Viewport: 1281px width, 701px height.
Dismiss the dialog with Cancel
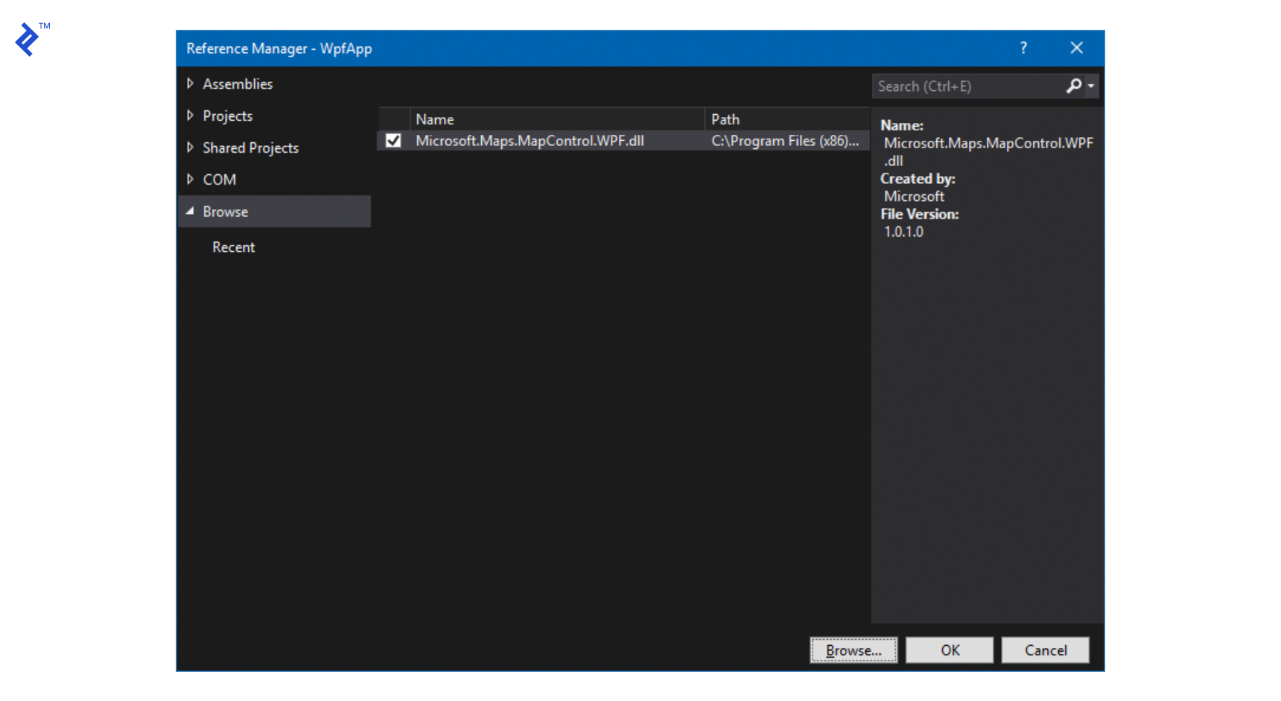click(x=1045, y=650)
